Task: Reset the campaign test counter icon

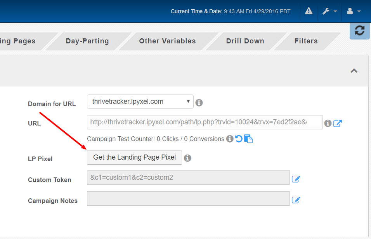Action: pyautogui.click(x=239, y=139)
